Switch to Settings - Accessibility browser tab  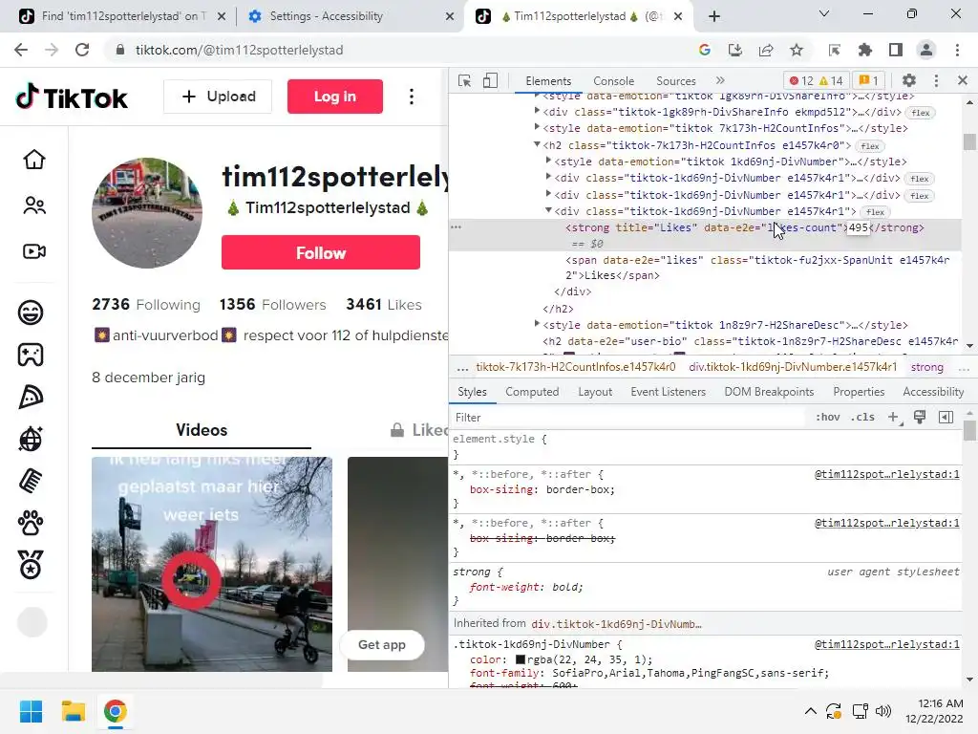click(x=351, y=16)
